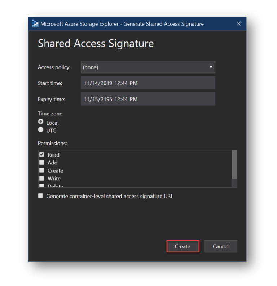Click the permissions list scrollbar thumb

pyautogui.click(x=234, y=164)
